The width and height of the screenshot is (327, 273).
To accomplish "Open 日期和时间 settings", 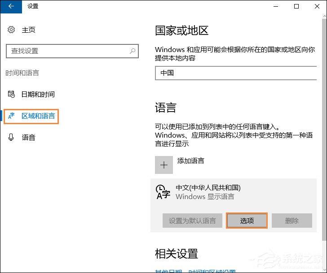I will (x=38, y=94).
